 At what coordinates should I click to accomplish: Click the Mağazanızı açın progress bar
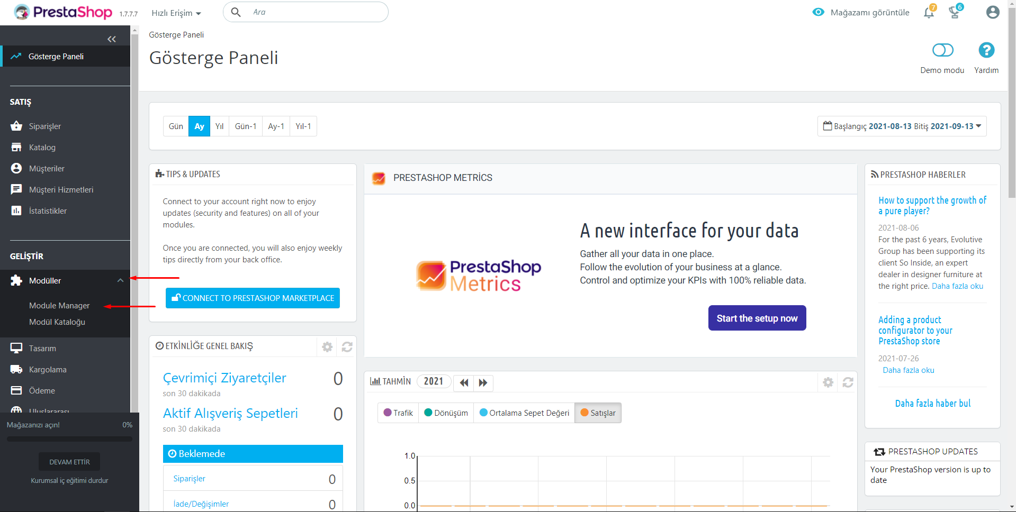point(69,439)
